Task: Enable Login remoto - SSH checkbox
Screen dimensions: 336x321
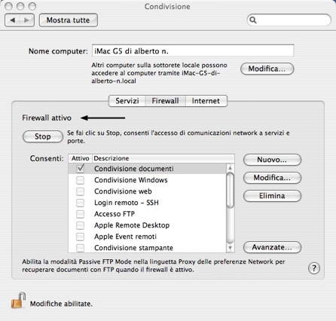Action: (x=80, y=203)
